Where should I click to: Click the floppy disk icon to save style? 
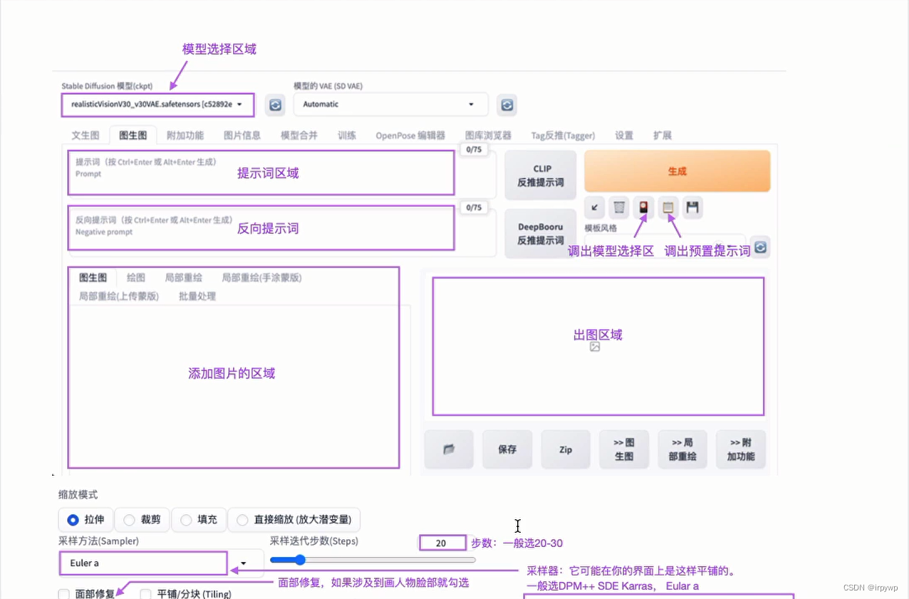coord(692,207)
